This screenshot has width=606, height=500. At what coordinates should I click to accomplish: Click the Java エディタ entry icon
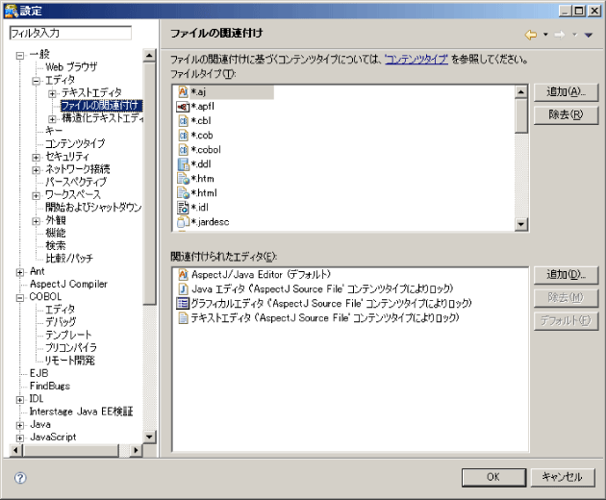click(183, 289)
